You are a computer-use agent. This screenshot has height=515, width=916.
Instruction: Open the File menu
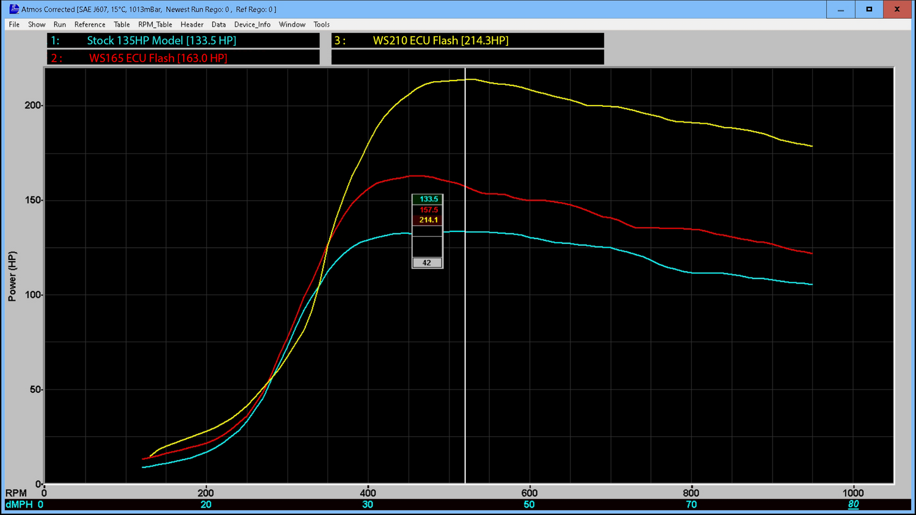pos(13,24)
